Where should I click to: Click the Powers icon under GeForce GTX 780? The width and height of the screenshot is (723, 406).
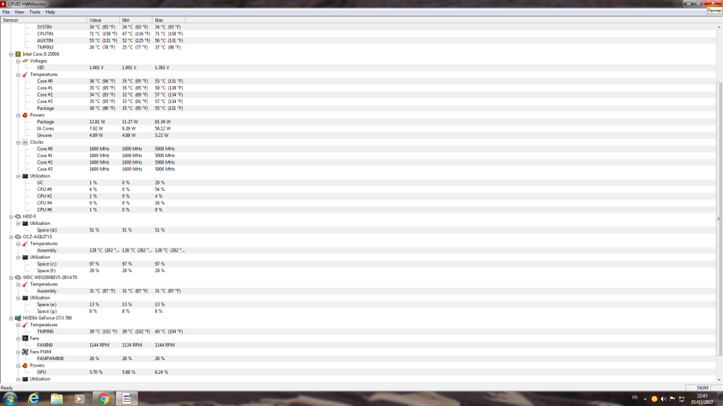tap(25, 366)
